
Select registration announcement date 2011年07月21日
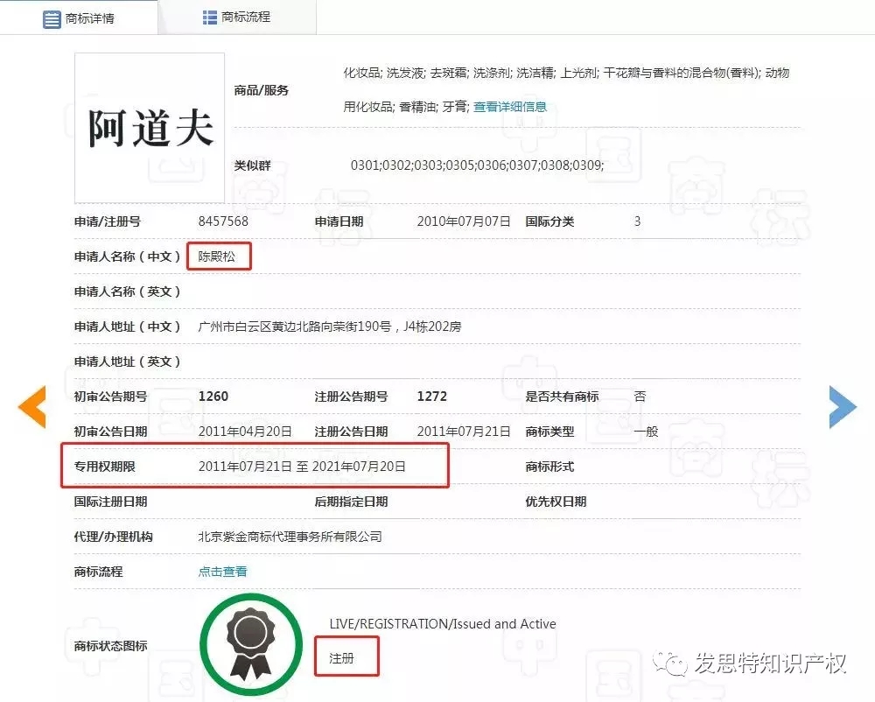[464, 432]
